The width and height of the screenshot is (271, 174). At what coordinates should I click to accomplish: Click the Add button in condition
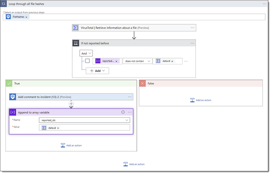(98, 71)
